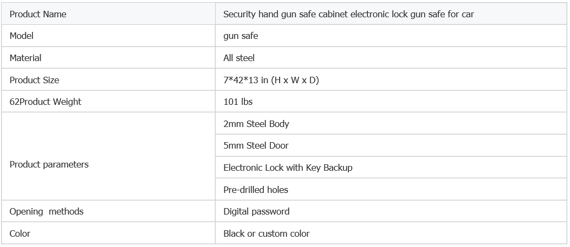Select 'Electronic Lock with Key Backup' text

pyautogui.click(x=288, y=168)
